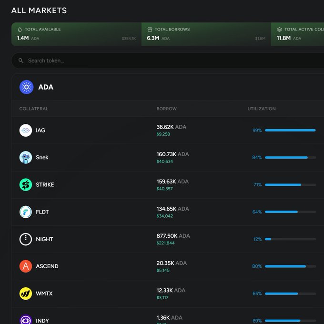Click the ADA market title text
The width and height of the screenshot is (324, 324).
[46, 87]
